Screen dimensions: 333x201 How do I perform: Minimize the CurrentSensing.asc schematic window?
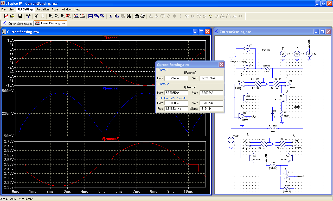tap(316, 32)
